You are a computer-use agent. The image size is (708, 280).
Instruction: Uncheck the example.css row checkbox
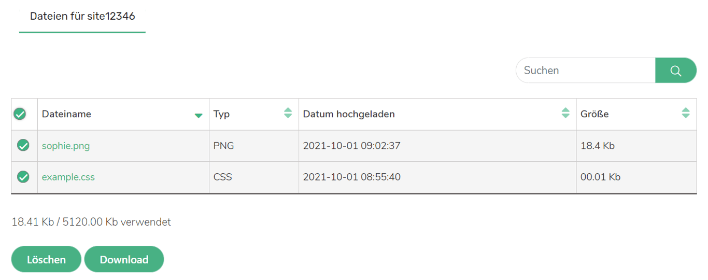tap(23, 177)
